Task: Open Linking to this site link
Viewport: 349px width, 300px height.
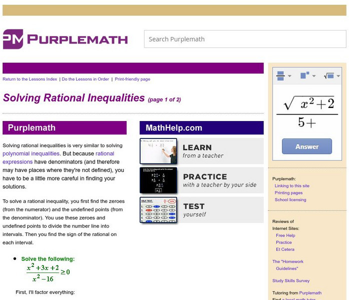Action: tap(292, 186)
